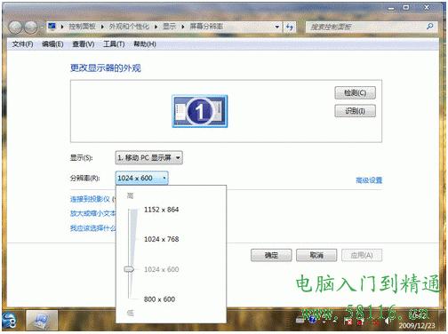Click the volume speaker tray icon
This screenshot has height=334, width=448.
(388, 322)
